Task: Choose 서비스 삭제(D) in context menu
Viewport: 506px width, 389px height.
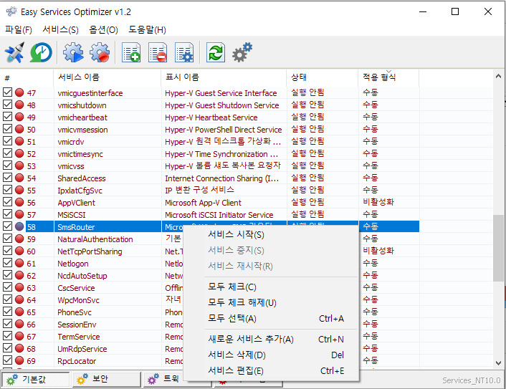Action: tap(271, 355)
